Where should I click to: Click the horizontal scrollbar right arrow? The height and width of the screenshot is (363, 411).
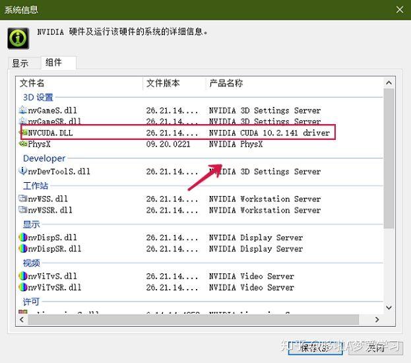(377, 319)
